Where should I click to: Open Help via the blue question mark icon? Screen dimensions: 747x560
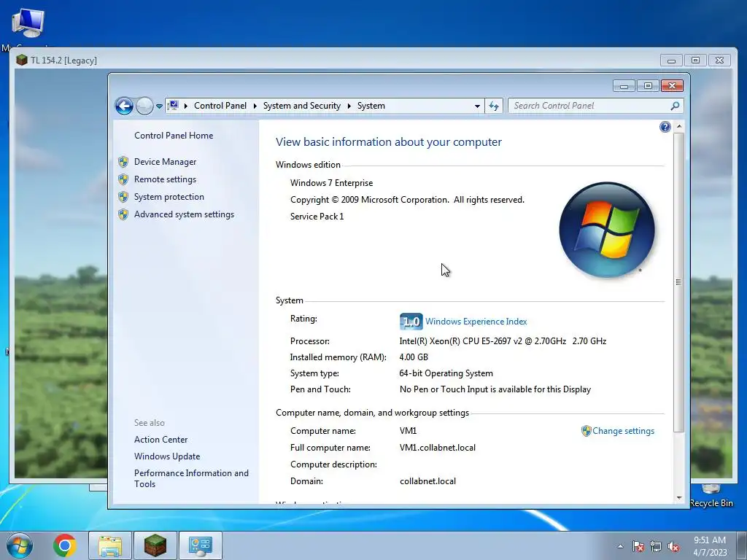pyautogui.click(x=665, y=127)
